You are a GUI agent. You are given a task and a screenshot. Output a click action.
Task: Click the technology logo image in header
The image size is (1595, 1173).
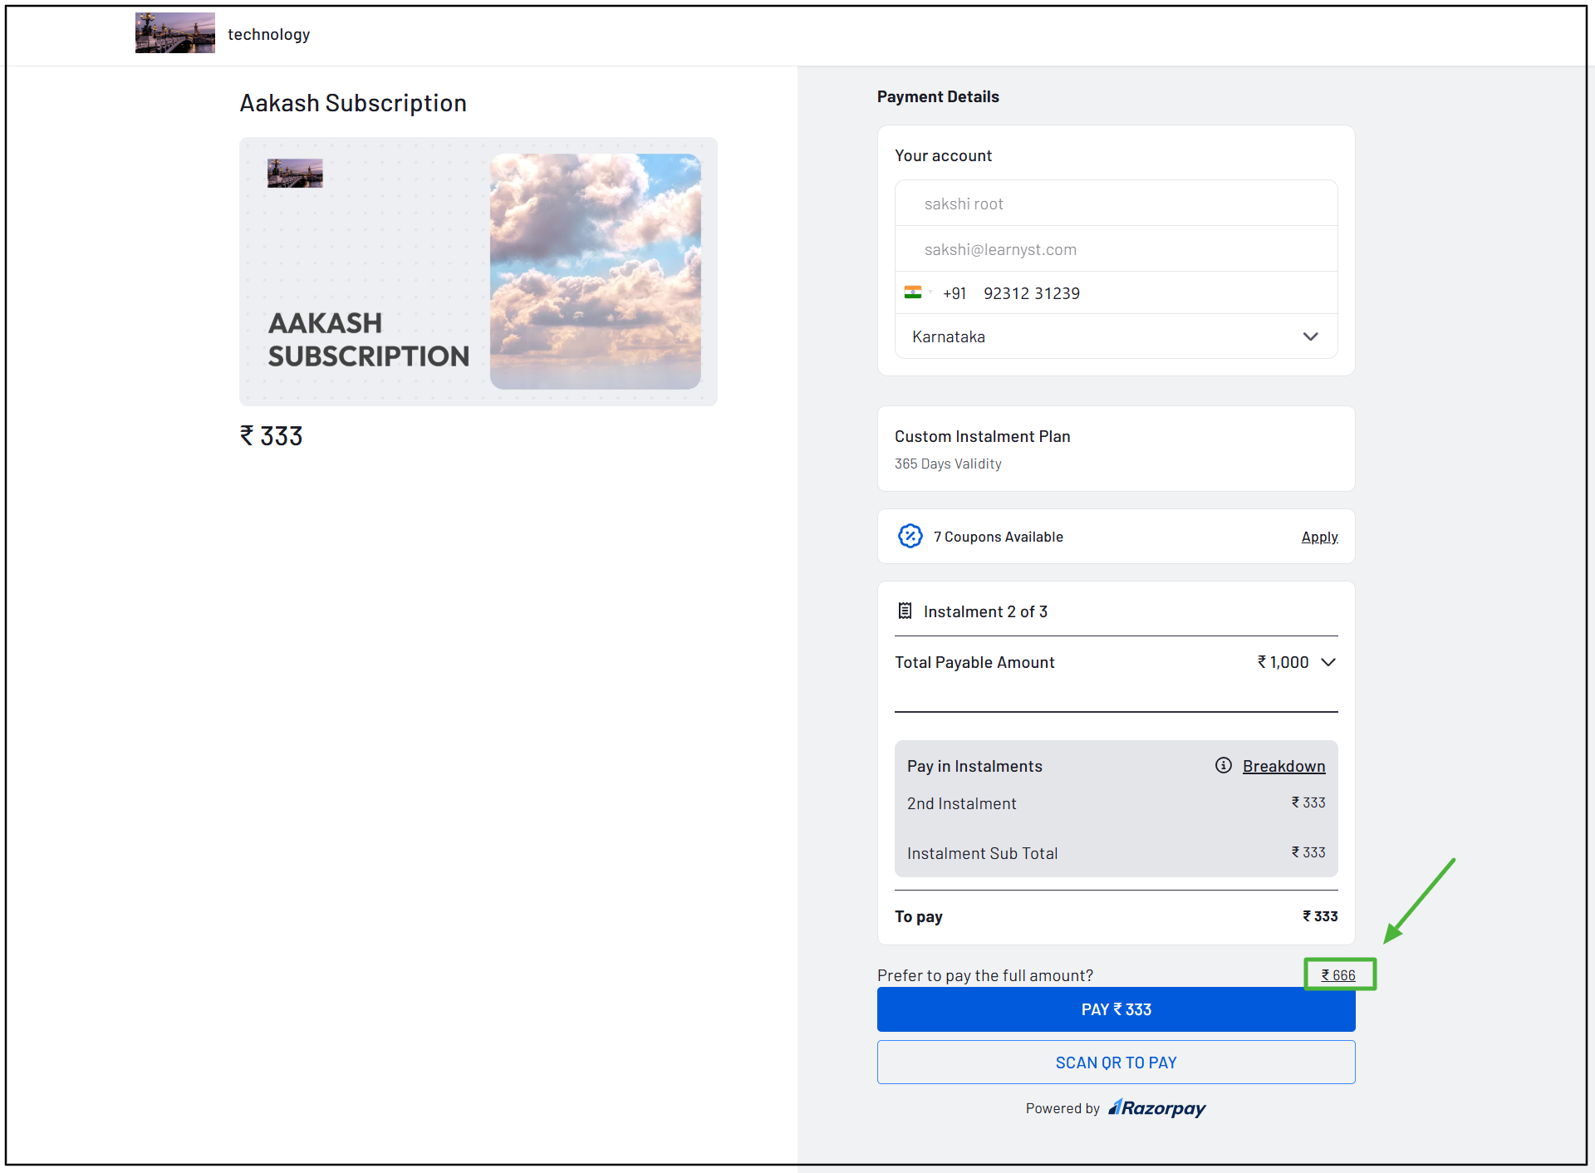coord(175,33)
